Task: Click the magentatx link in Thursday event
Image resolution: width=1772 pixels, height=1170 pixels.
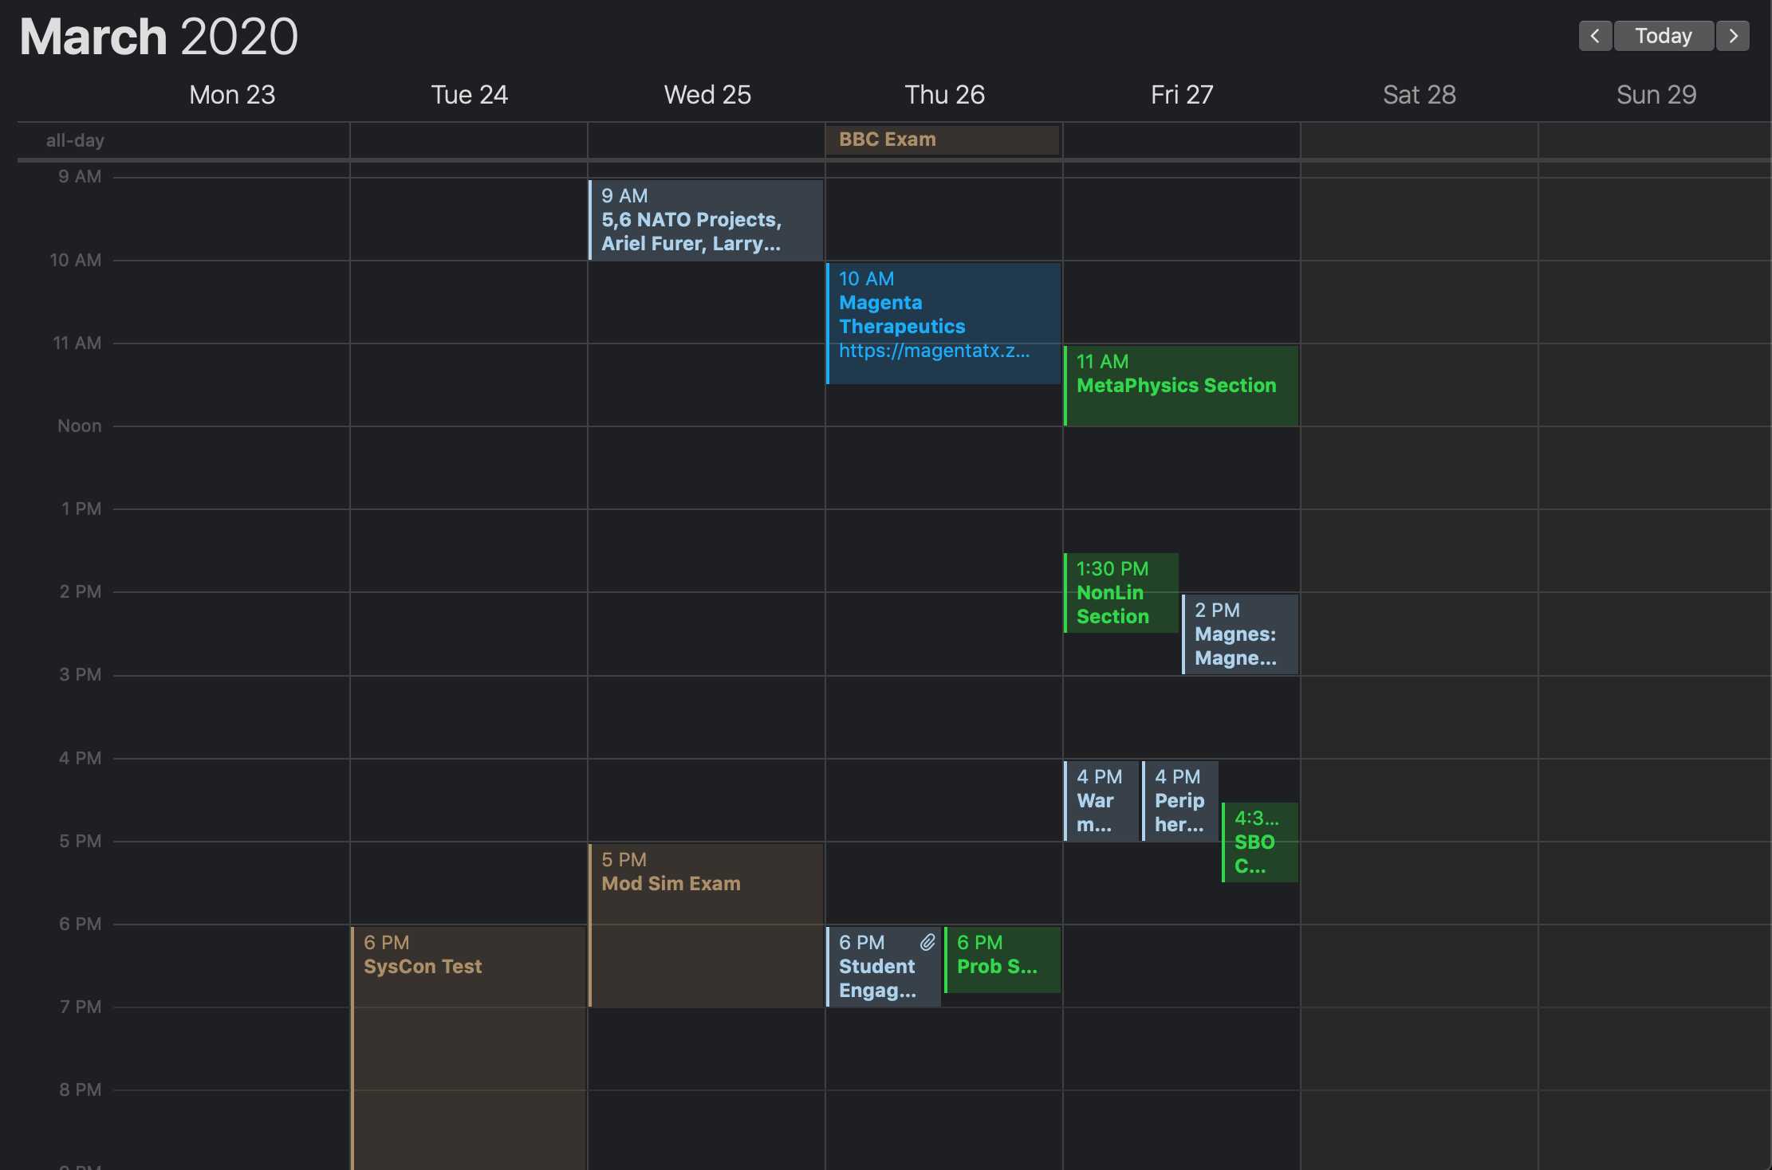Action: click(934, 351)
